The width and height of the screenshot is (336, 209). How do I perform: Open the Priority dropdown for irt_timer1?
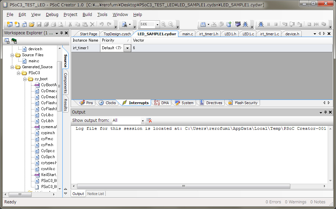point(127,48)
